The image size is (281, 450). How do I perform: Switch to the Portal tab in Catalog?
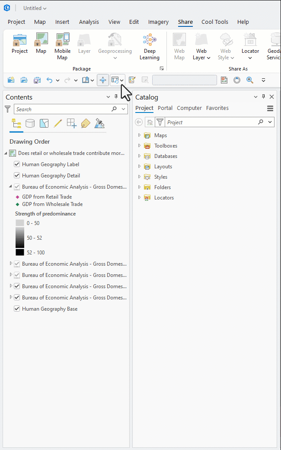click(165, 108)
